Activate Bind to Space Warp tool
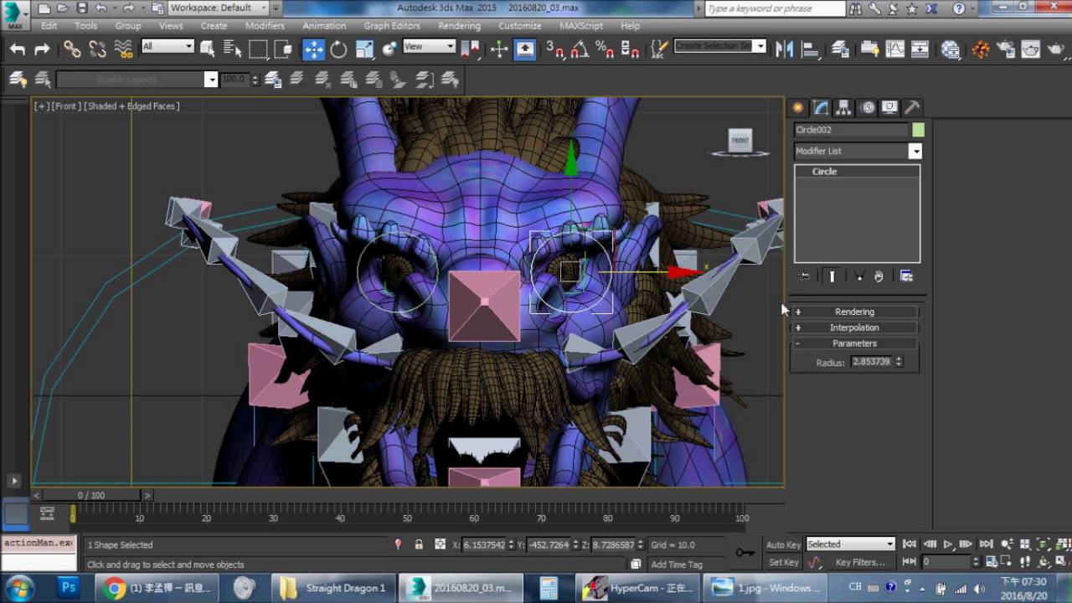This screenshot has height=603, width=1072. 123,49
